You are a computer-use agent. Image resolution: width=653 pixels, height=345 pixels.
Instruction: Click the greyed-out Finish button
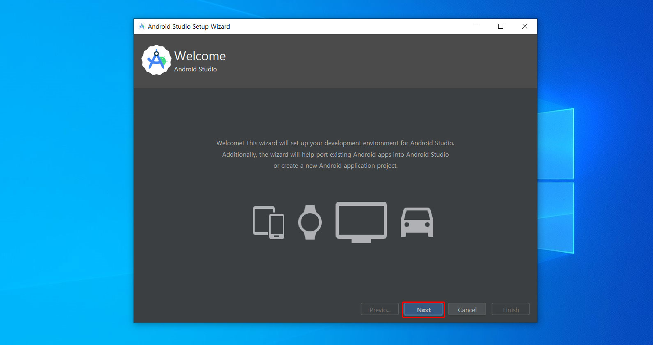click(511, 310)
